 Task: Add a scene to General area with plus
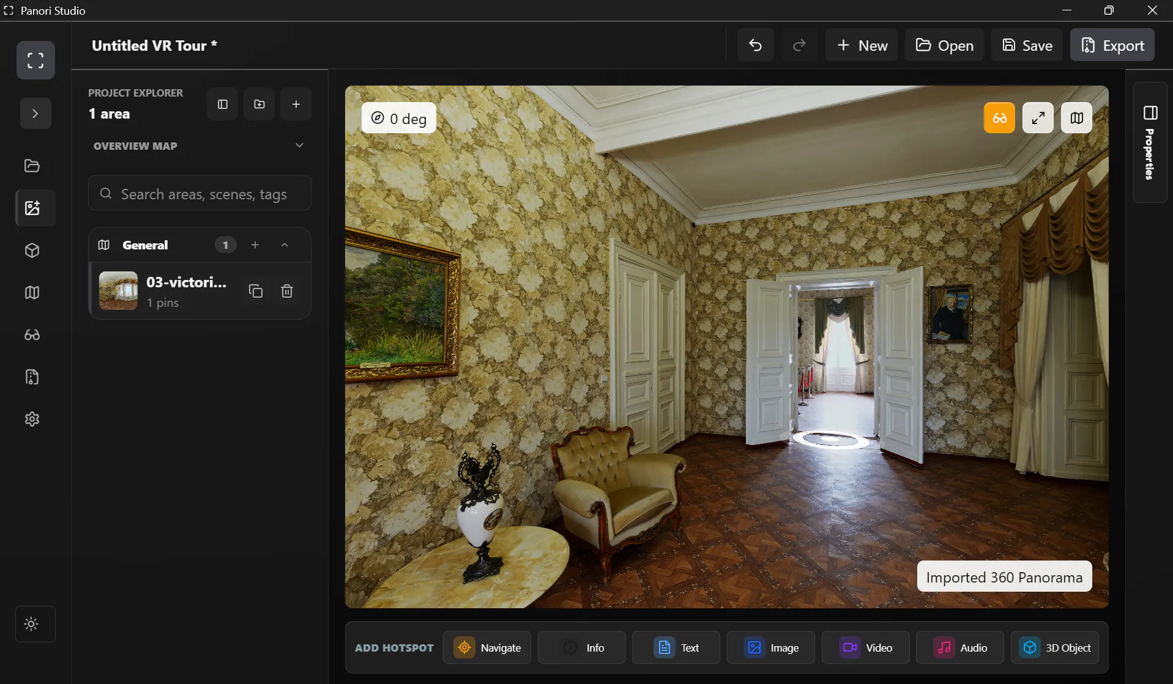tap(255, 245)
